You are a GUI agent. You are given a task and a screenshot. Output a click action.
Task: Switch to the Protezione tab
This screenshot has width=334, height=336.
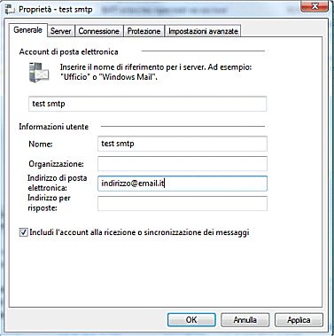tap(144, 31)
